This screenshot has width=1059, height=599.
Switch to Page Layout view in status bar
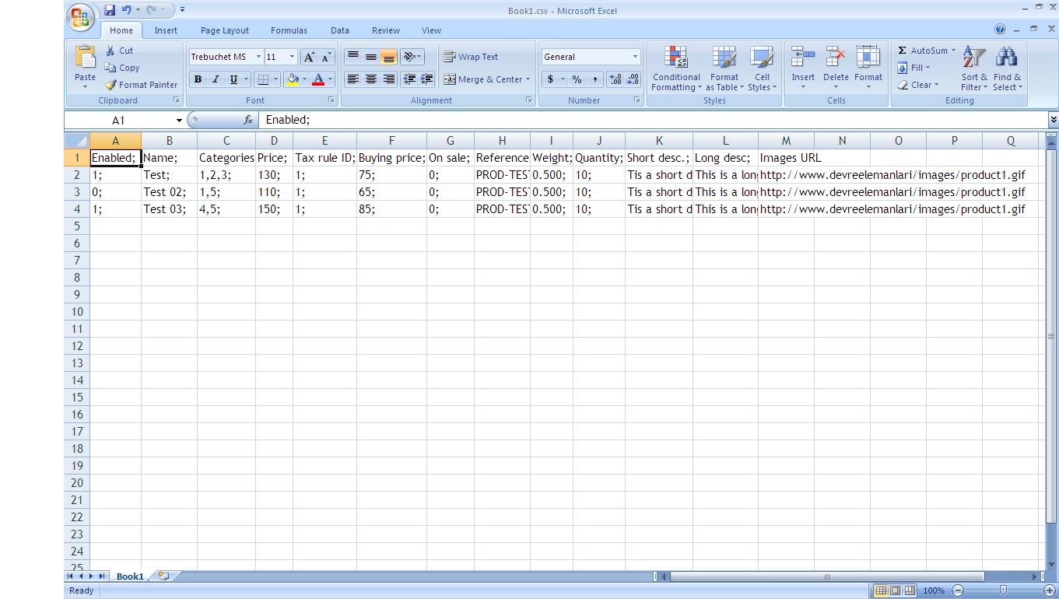click(x=895, y=590)
